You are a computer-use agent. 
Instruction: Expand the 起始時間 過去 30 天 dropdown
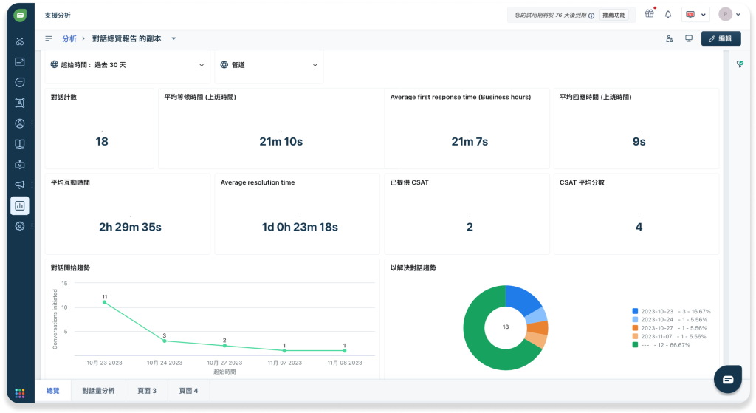coord(128,65)
